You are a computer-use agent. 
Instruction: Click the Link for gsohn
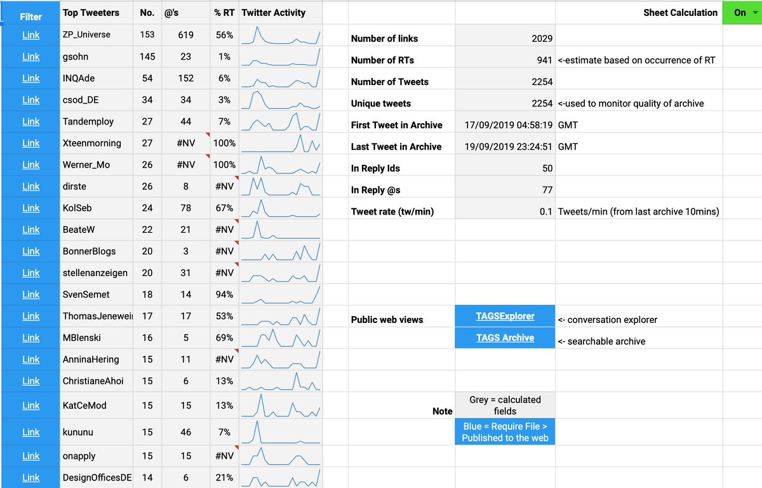coord(30,56)
